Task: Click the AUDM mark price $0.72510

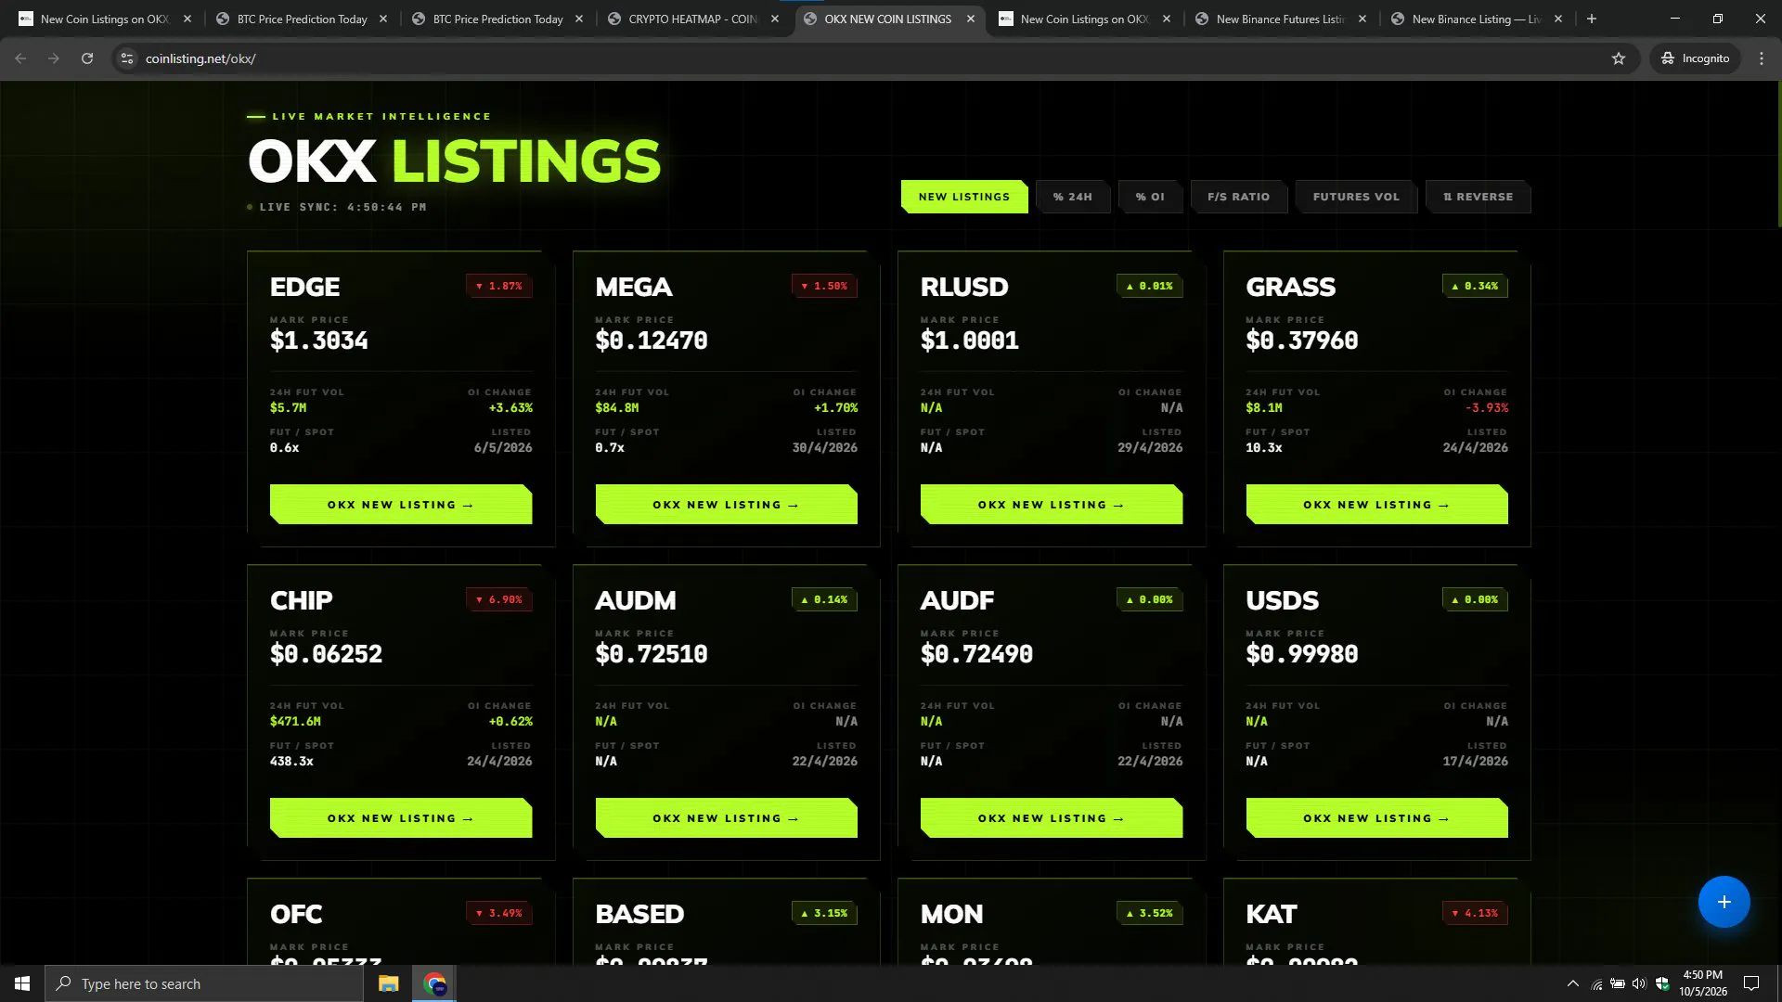Action: 652,654
